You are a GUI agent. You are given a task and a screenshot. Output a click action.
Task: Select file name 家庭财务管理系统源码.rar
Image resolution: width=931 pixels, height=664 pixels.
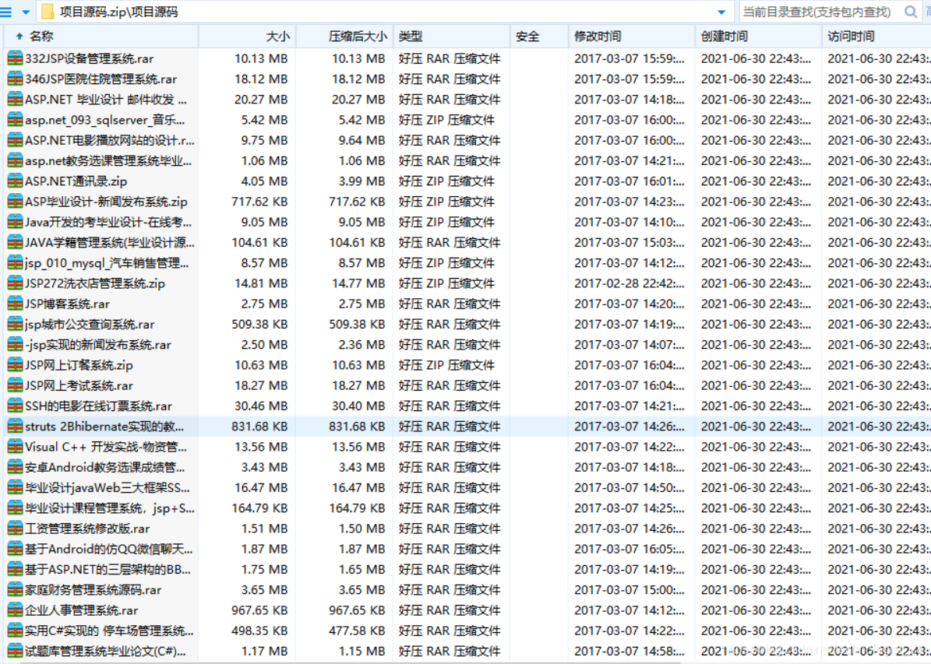tap(93, 590)
